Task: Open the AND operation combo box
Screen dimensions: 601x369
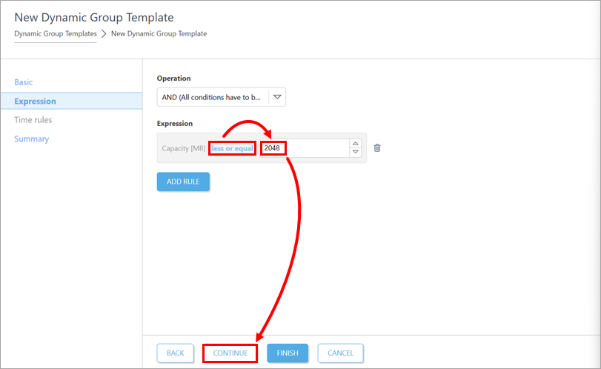Action: tap(213, 97)
